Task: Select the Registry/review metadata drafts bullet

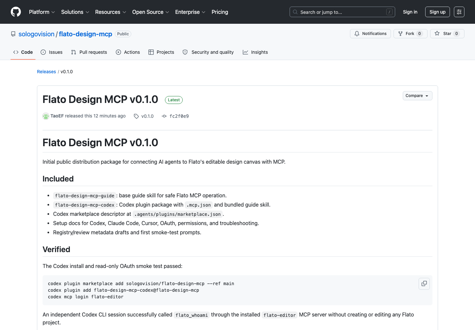Action: [x=127, y=232]
